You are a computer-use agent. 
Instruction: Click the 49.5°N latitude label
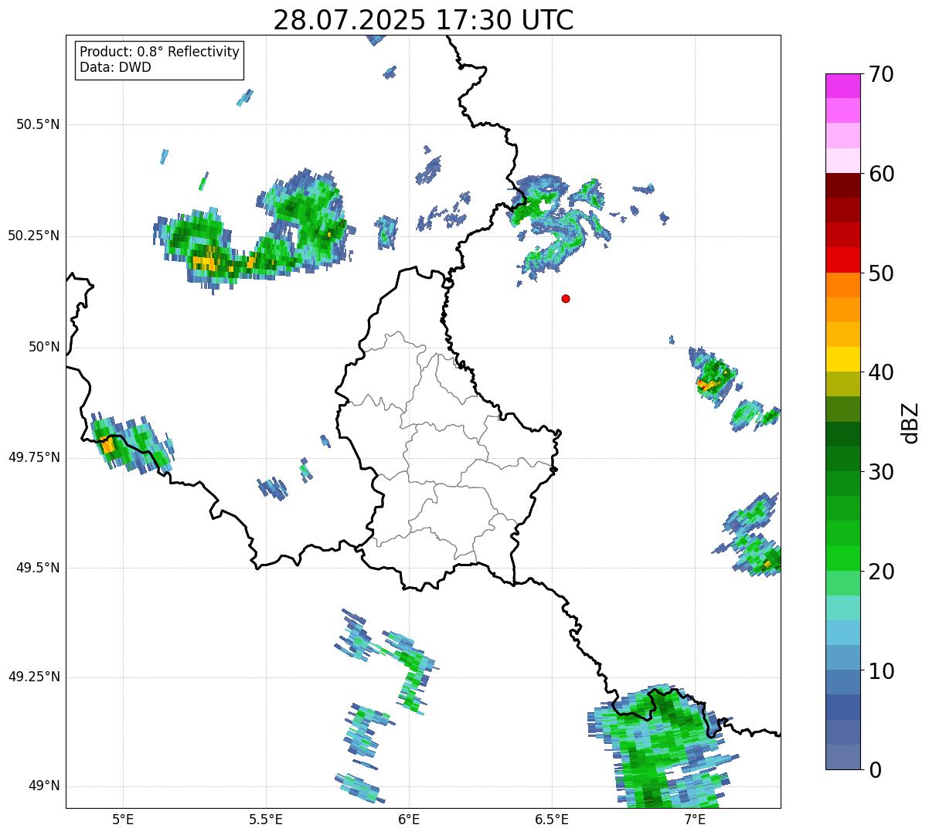click(x=38, y=568)
